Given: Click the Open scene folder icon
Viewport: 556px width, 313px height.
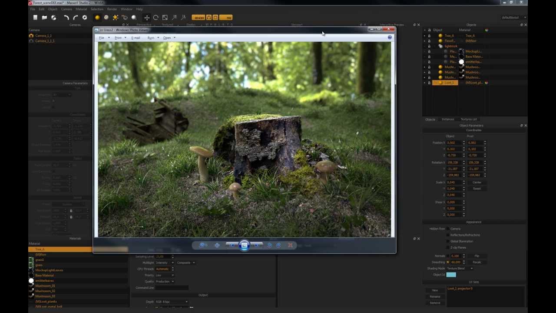Looking at the screenshot, I should (44, 17).
